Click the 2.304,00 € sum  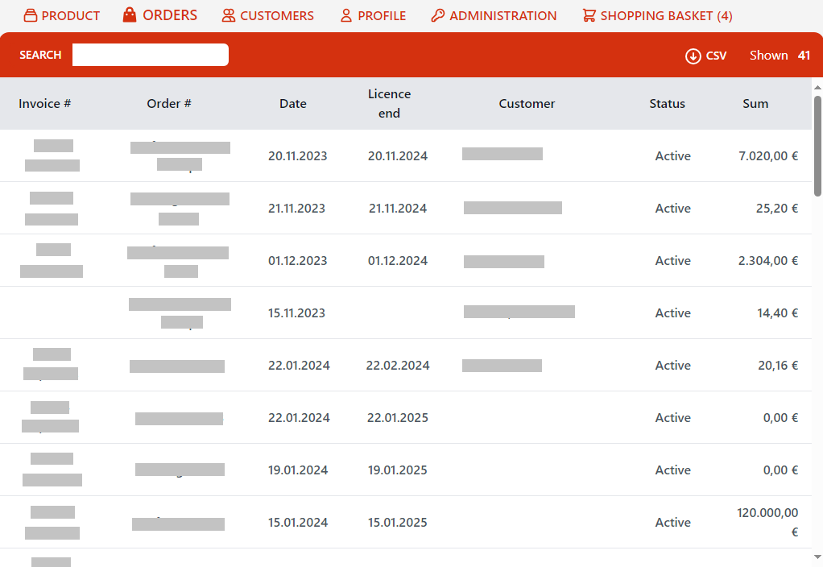coord(768,261)
